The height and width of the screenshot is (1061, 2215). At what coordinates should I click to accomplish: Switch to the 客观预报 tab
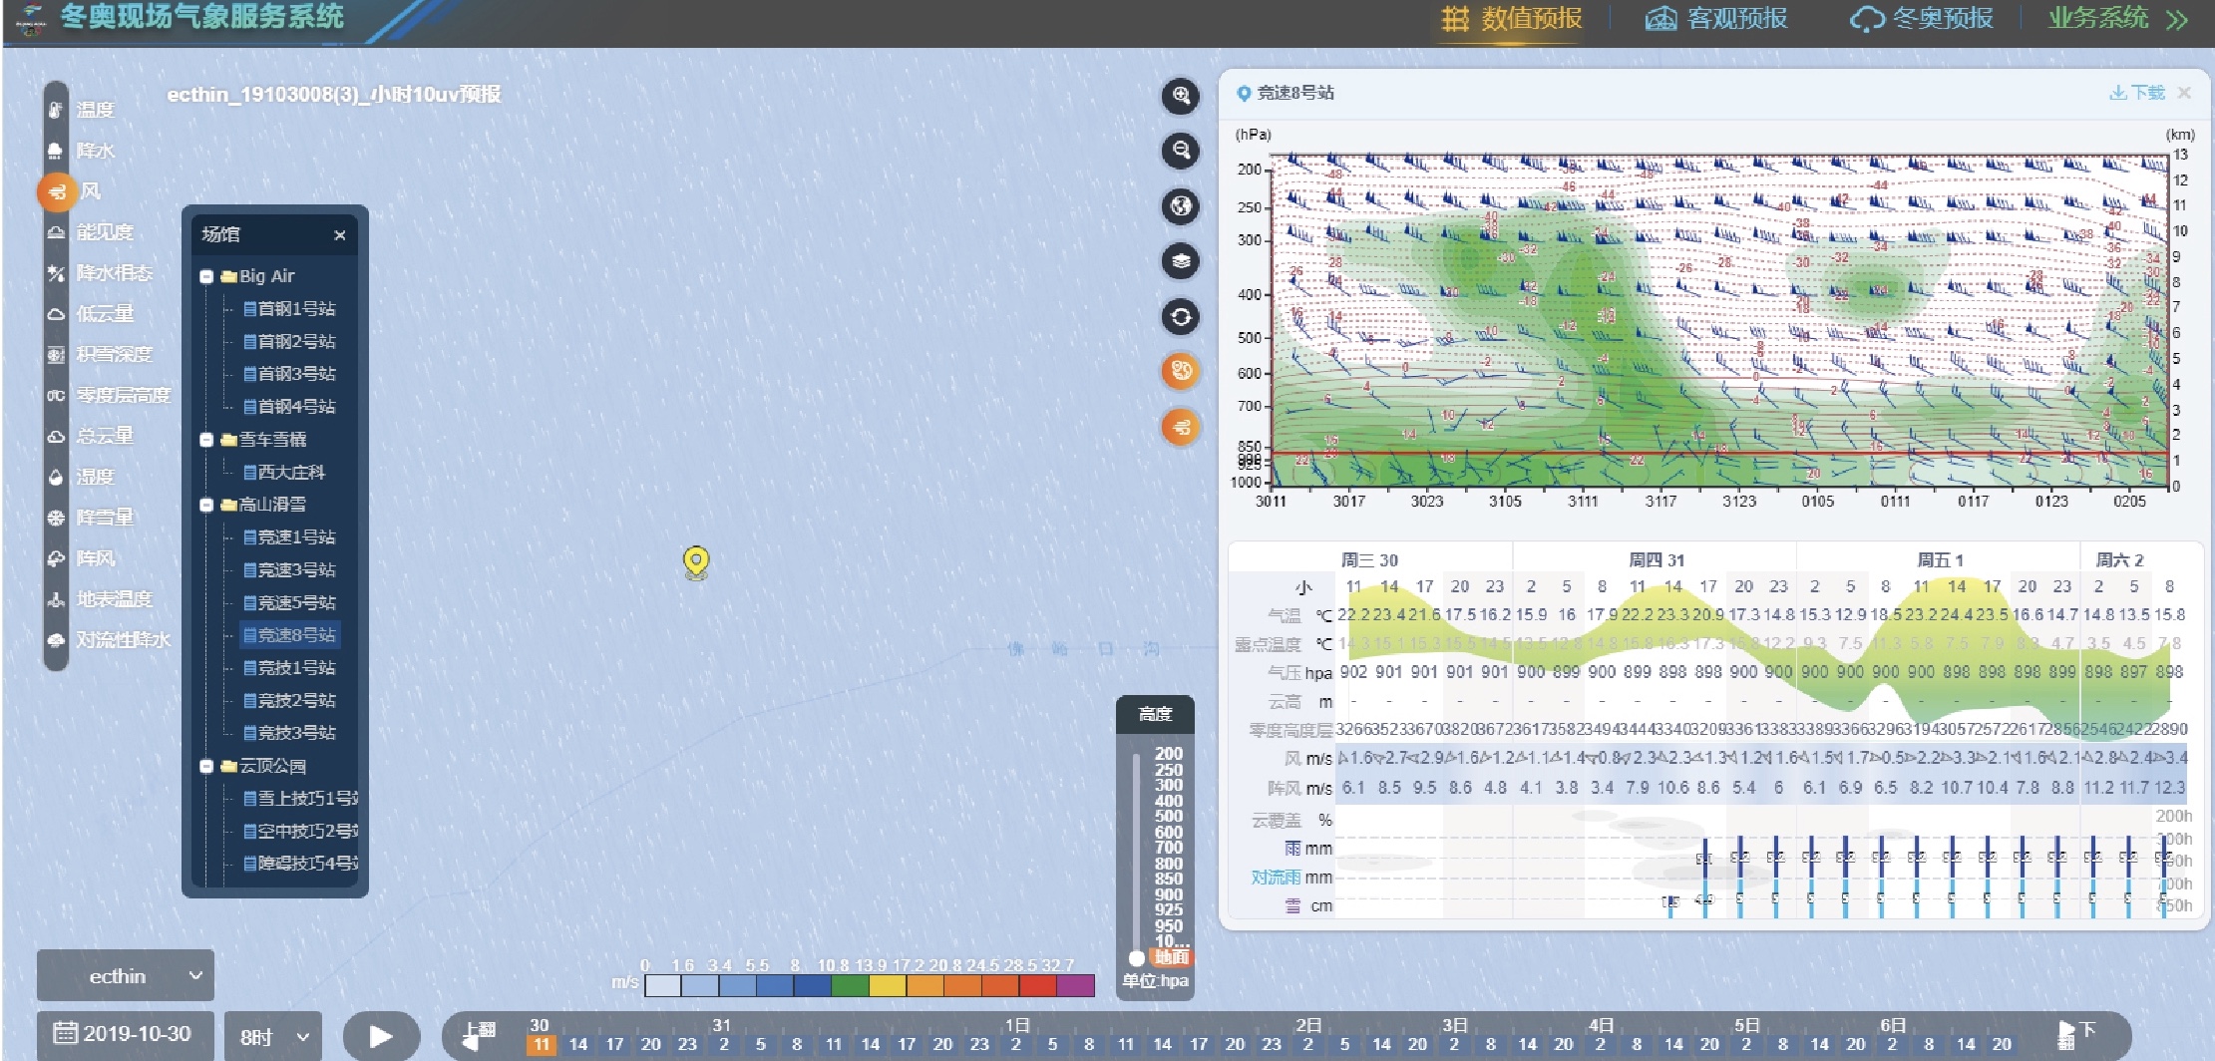tap(1716, 19)
